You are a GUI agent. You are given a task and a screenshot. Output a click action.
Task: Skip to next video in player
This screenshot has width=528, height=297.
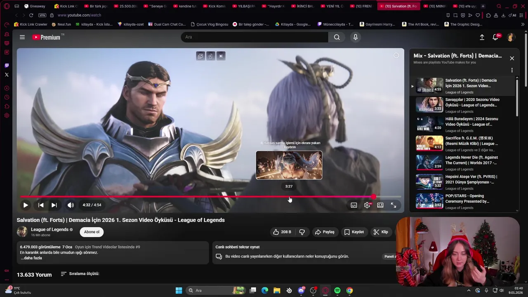pos(54,205)
